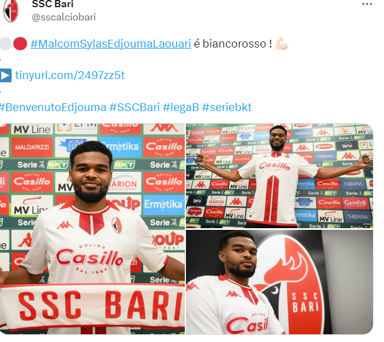The image size is (384, 342).
Task: Open photo beside SSC Bari crest
Action: click(x=279, y=282)
